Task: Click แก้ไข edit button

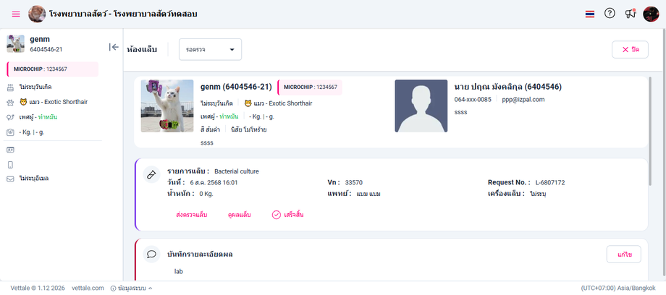Action: (623, 255)
